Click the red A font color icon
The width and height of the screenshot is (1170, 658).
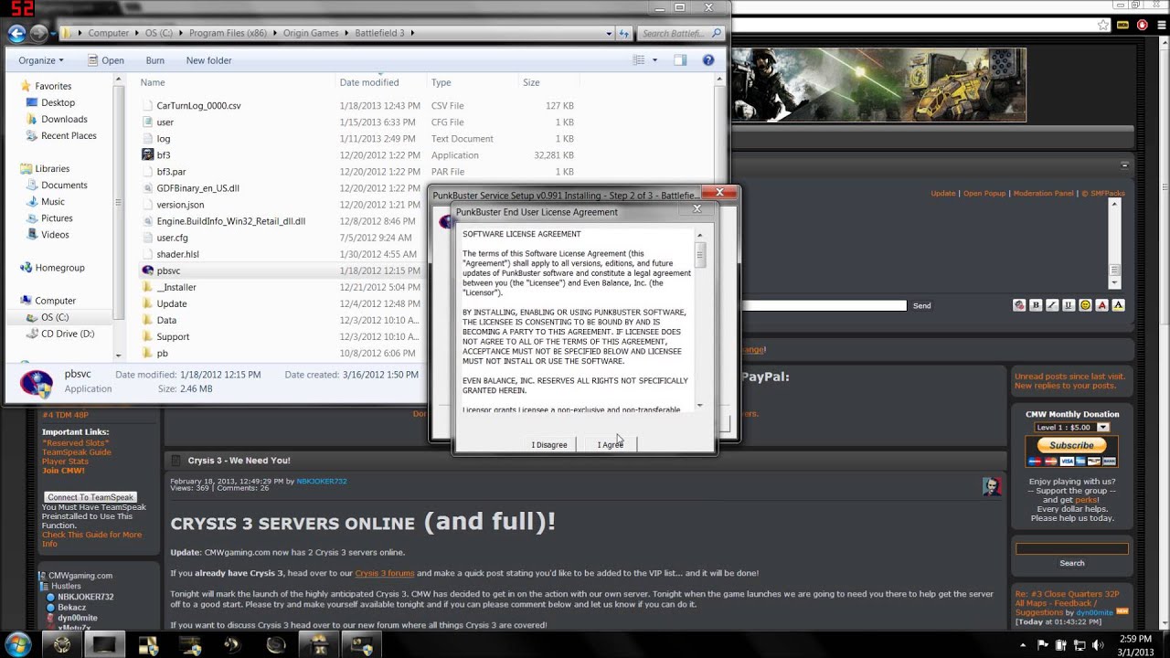click(x=1101, y=305)
